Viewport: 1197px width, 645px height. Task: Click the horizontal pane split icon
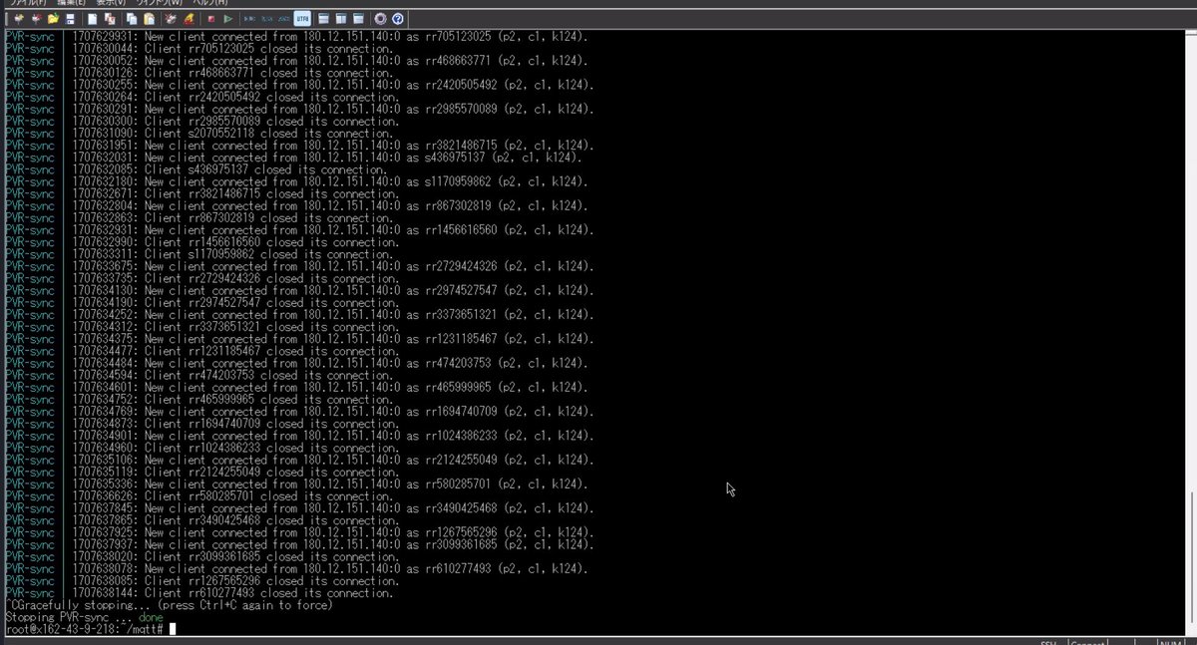click(x=323, y=19)
